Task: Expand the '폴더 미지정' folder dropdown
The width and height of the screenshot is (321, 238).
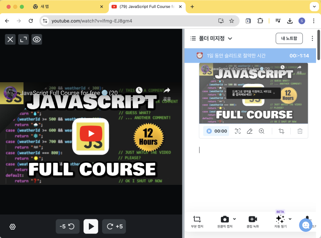Action: click(230, 39)
